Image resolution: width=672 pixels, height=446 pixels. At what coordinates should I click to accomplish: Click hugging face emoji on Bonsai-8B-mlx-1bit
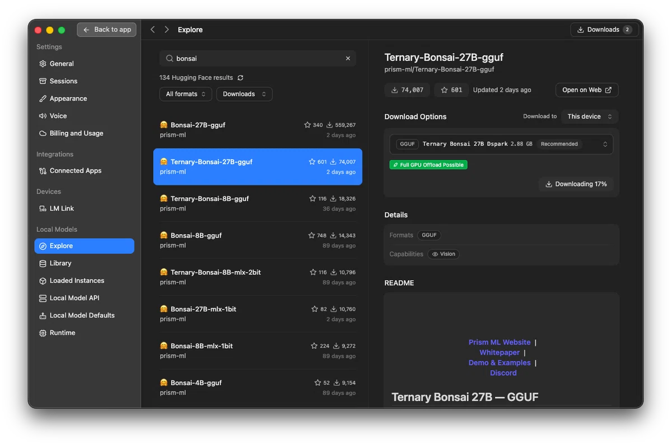(164, 346)
